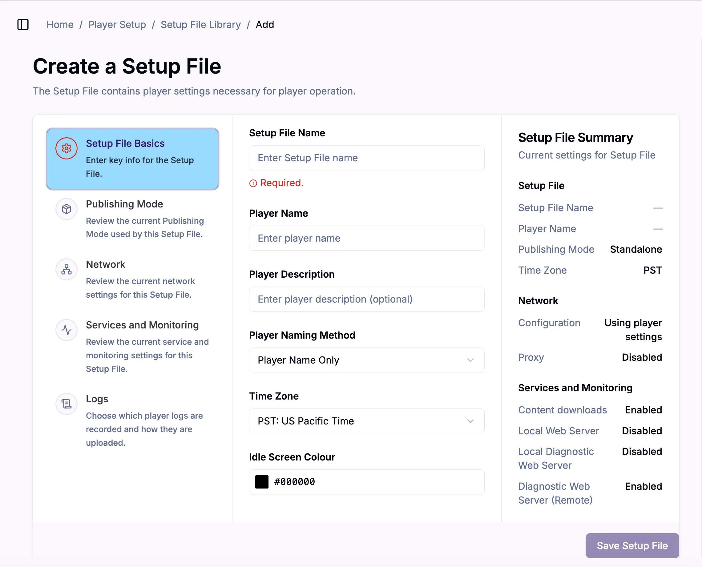
Task: Focus the Enter player name field
Action: pos(366,238)
